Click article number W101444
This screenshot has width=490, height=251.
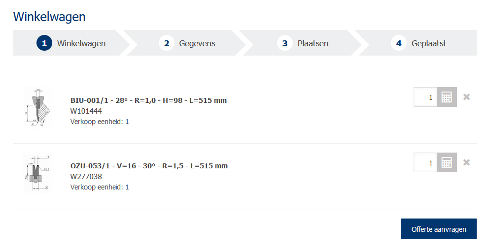click(x=86, y=111)
